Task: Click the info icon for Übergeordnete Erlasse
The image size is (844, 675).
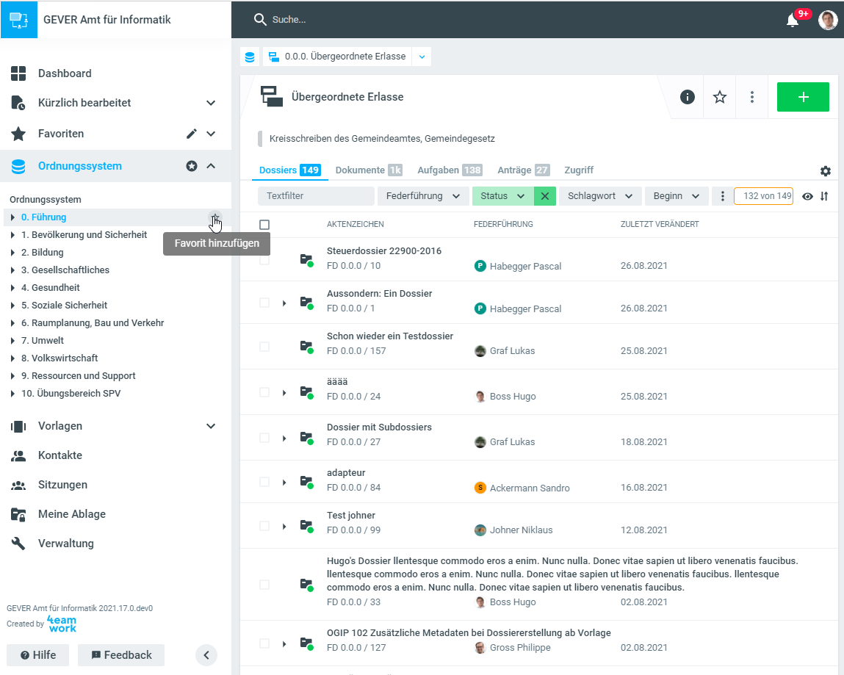Action: click(687, 97)
